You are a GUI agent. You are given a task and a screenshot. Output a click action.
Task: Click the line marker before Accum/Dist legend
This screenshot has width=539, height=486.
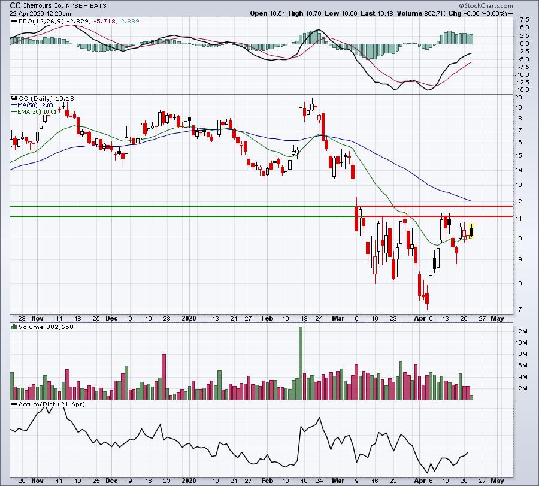14,404
